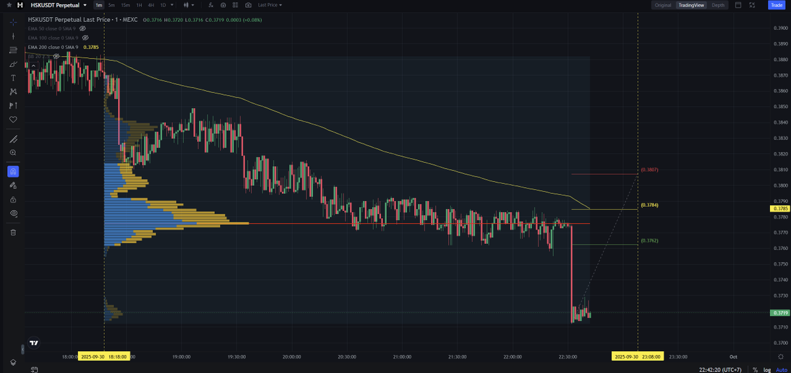Open the HSKUSDT Perpetual symbol selector
This screenshot has height=373, width=791.
(59, 5)
